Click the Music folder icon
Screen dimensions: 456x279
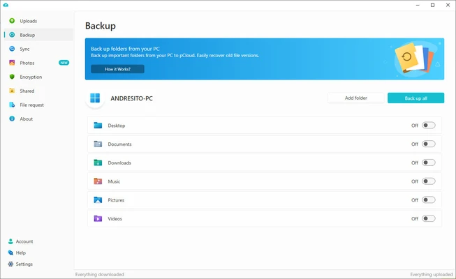click(x=98, y=181)
